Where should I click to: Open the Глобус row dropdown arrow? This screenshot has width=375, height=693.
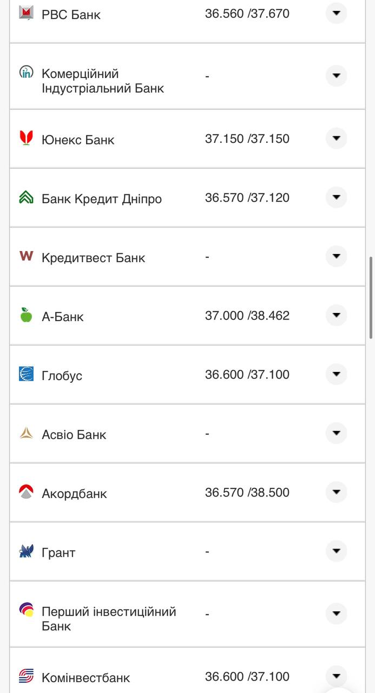click(x=336, y=374)
